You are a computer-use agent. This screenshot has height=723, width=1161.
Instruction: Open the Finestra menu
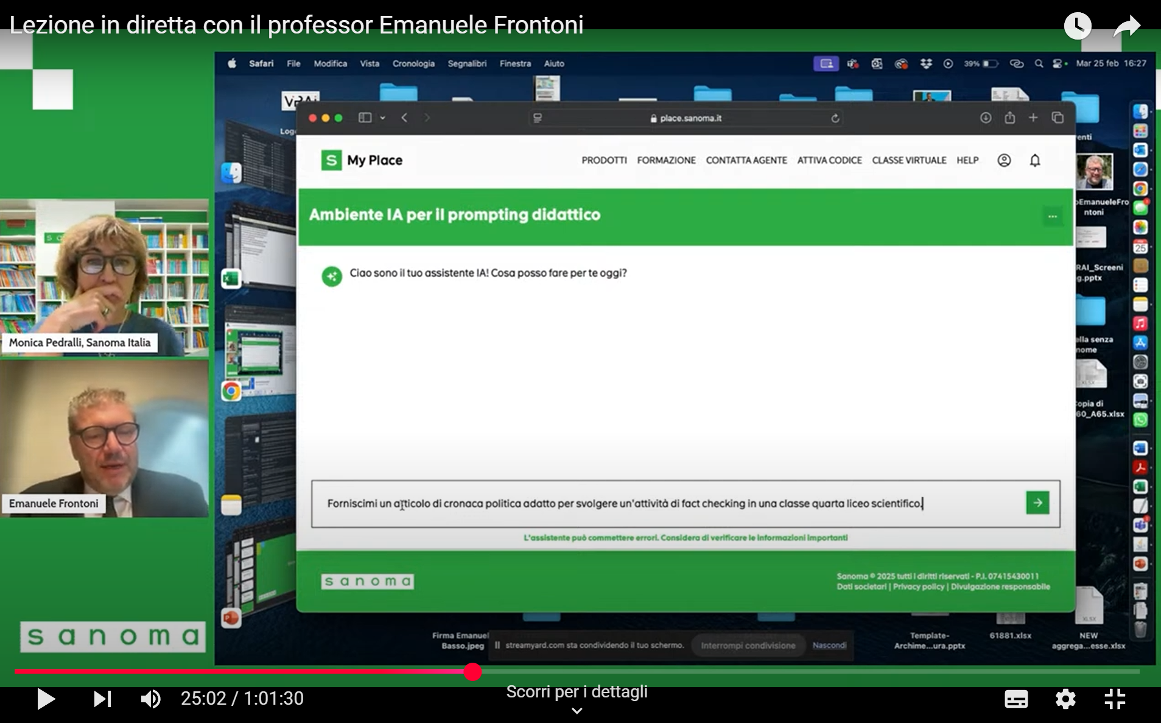(x=515, y=63)
